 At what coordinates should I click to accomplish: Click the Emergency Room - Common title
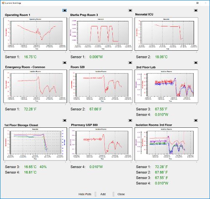(25, 67)
